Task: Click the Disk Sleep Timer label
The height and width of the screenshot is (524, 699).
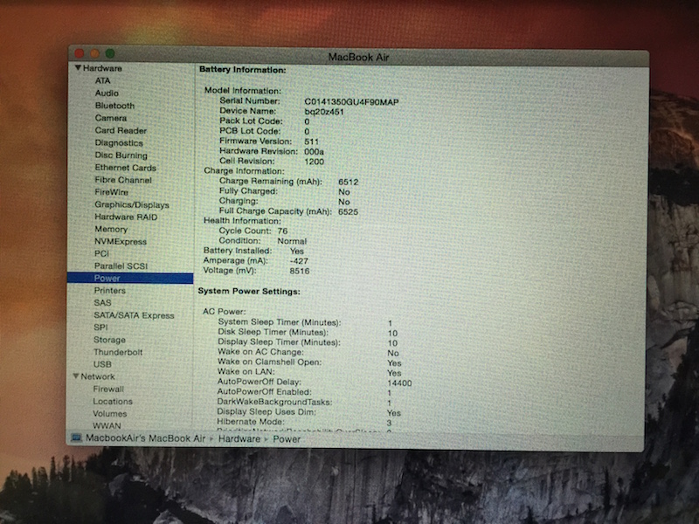Action: click(273, 332)
